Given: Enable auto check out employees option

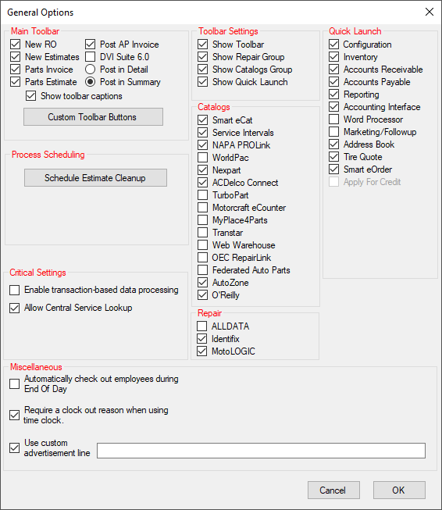Looking at the screenshot, I should 14,383.
